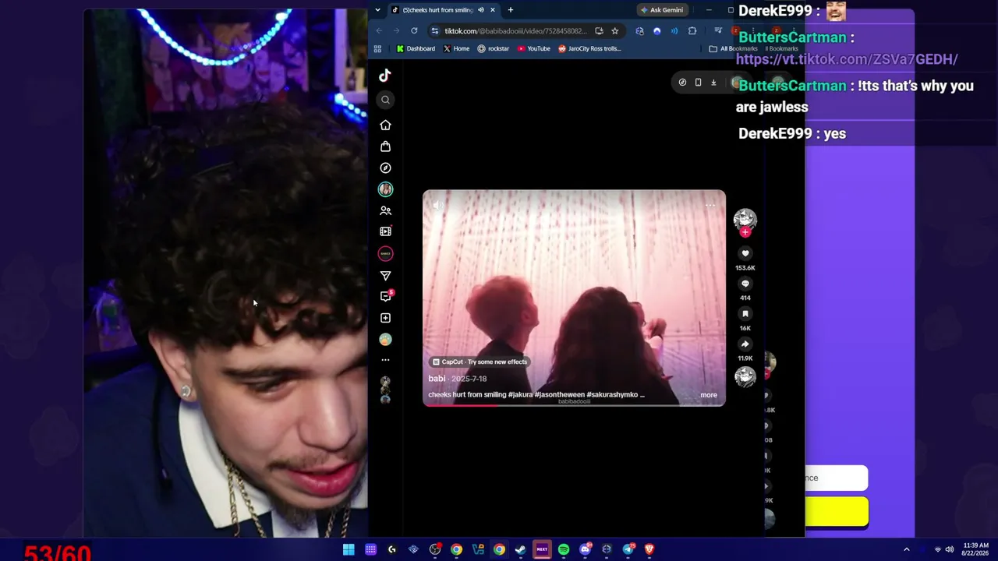Click the CapCut Try some new effects tag
998x561 pixels.
(480, 362)
